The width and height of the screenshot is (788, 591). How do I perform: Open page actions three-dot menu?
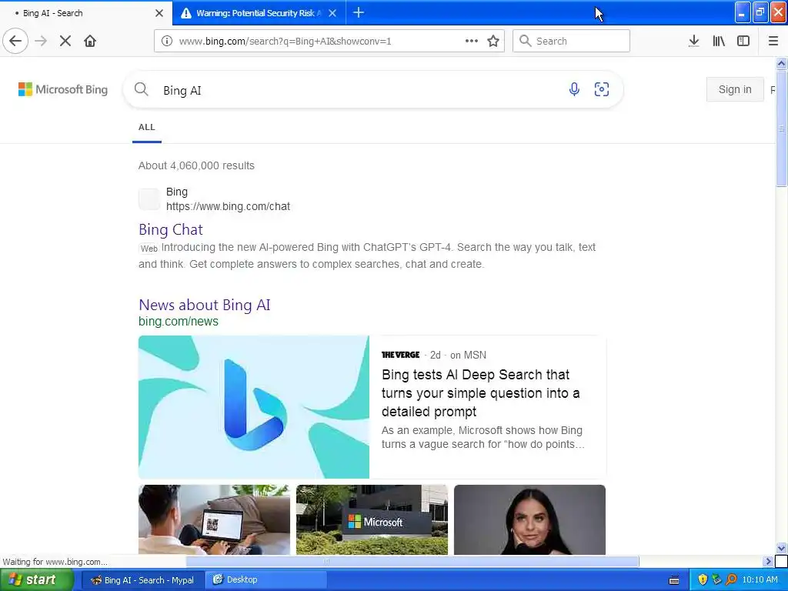coord(472,41)
